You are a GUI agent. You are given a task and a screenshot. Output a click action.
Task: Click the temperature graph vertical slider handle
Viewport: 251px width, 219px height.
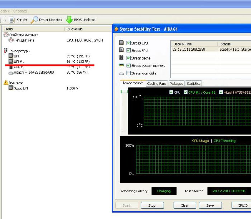point(124,92)
